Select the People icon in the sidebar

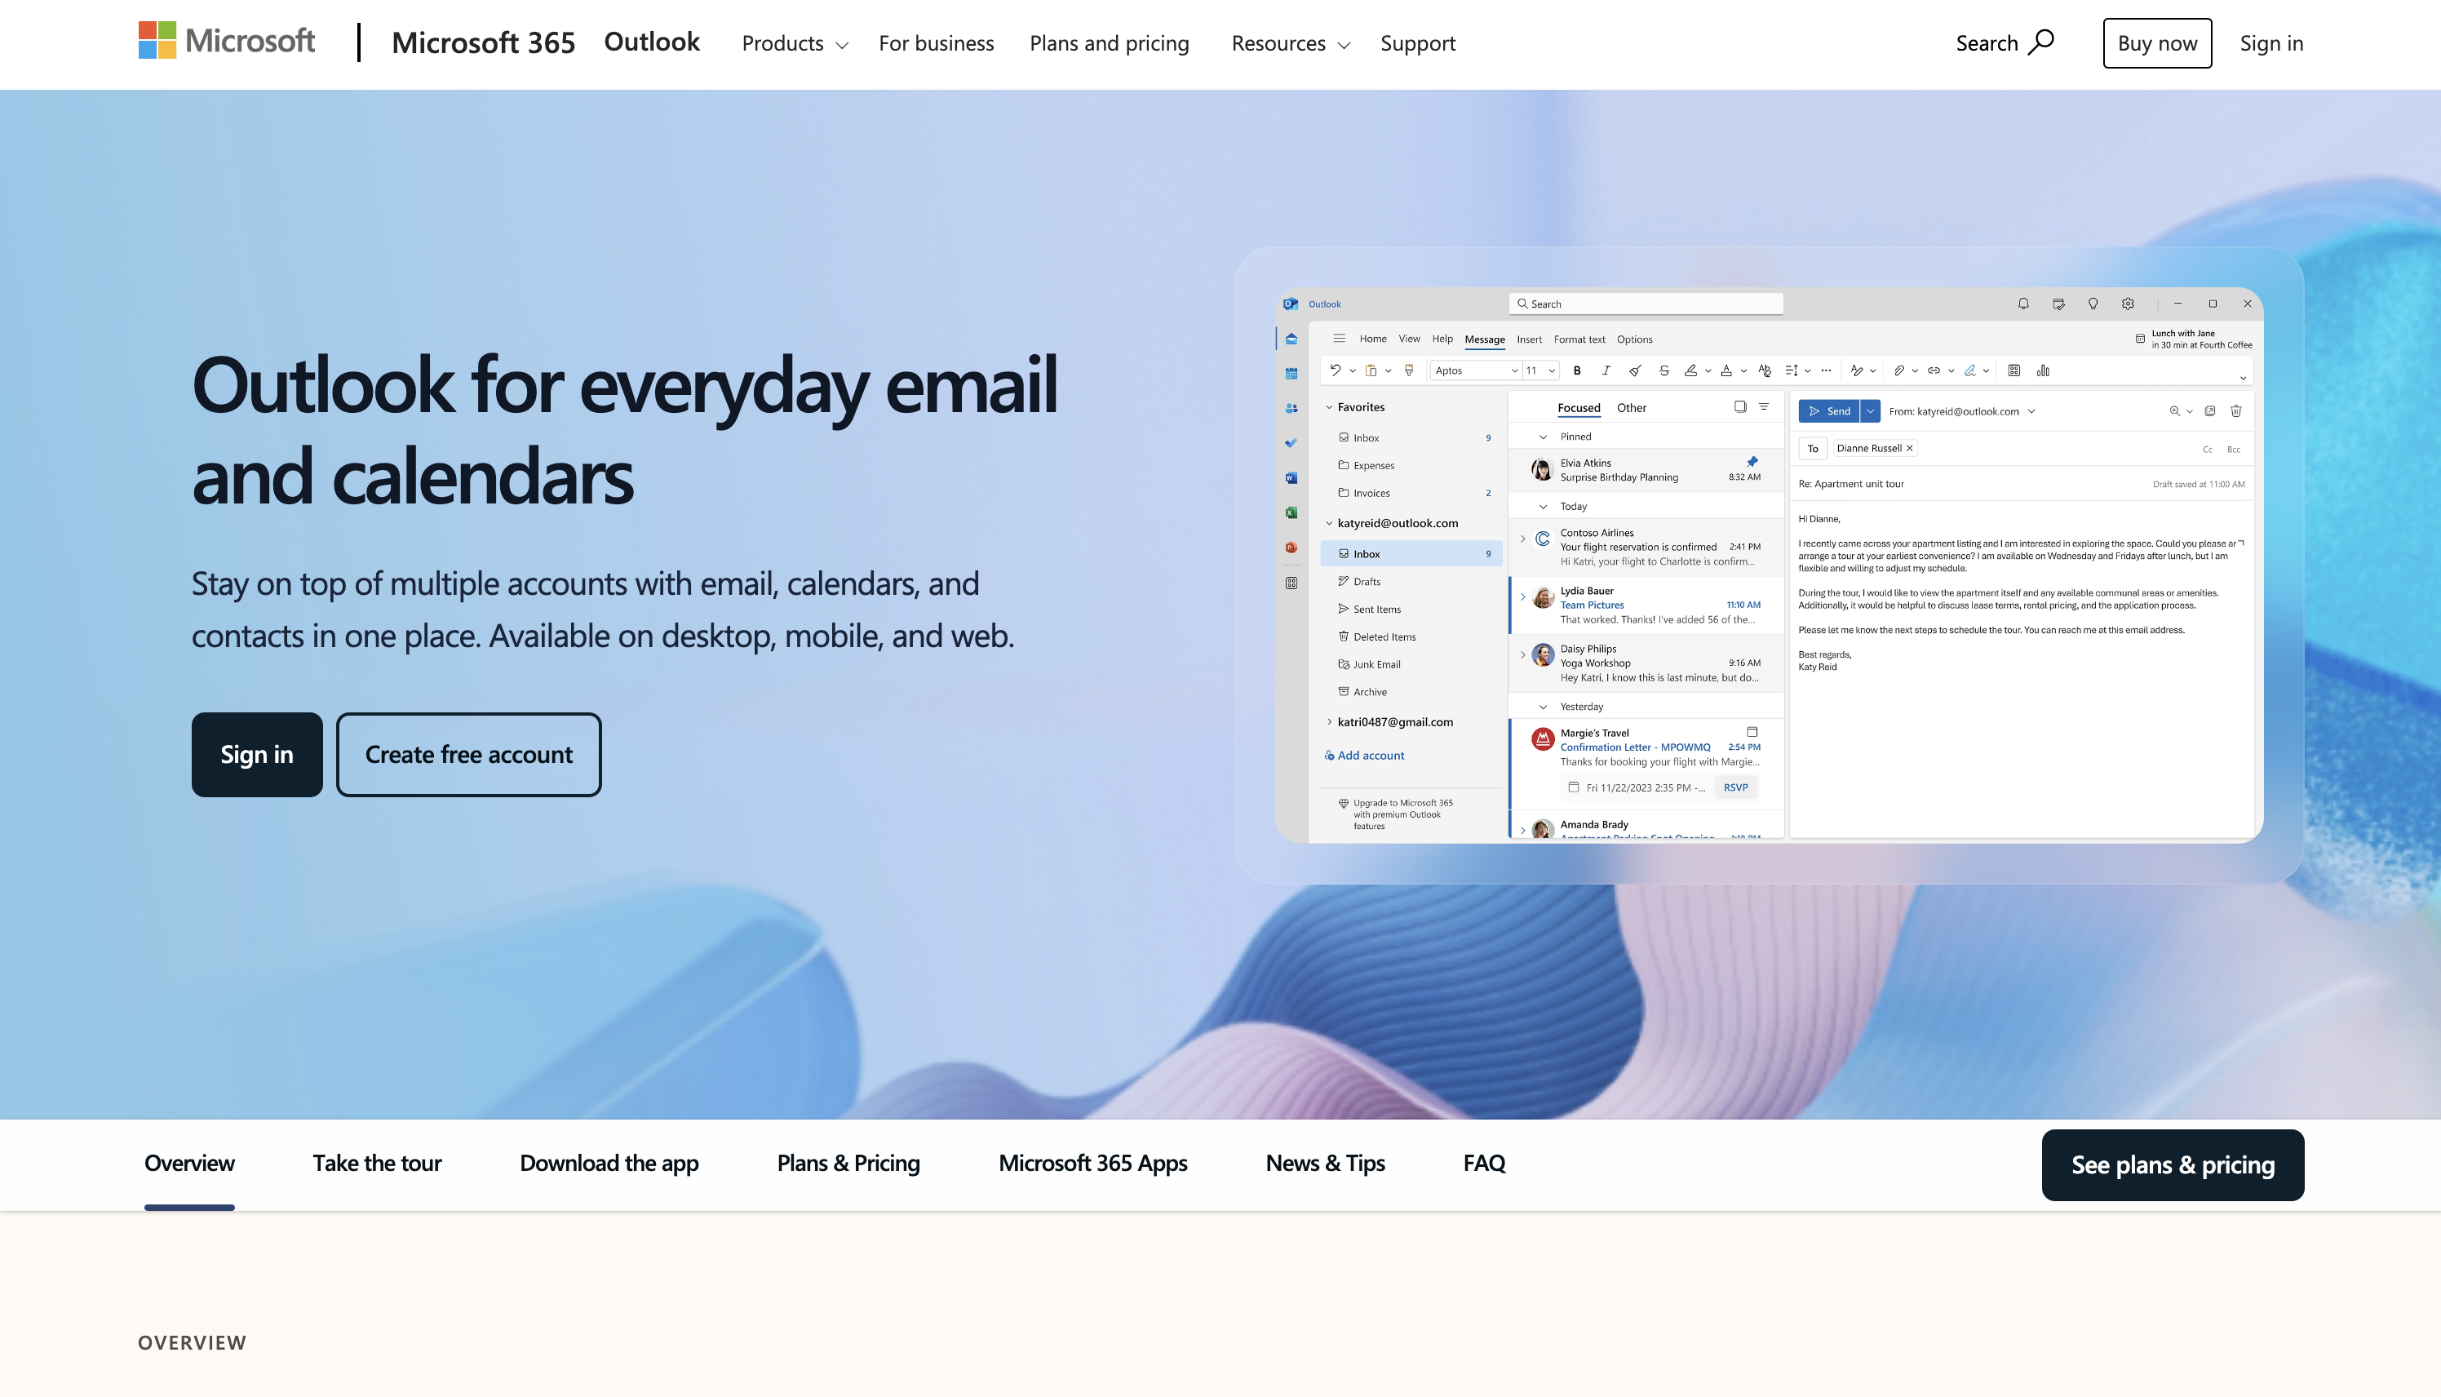1291,407
